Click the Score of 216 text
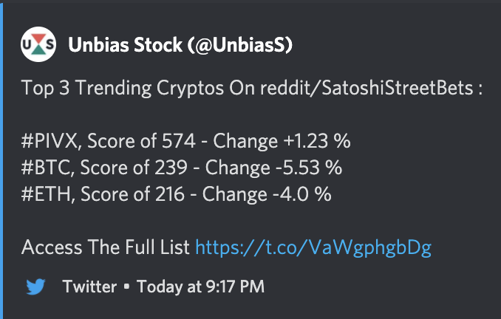Viewport: 501px width, 319px height. pos(132,193)
